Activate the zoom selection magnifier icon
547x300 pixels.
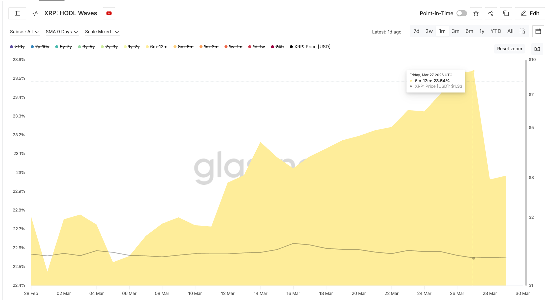click(522, 31)
